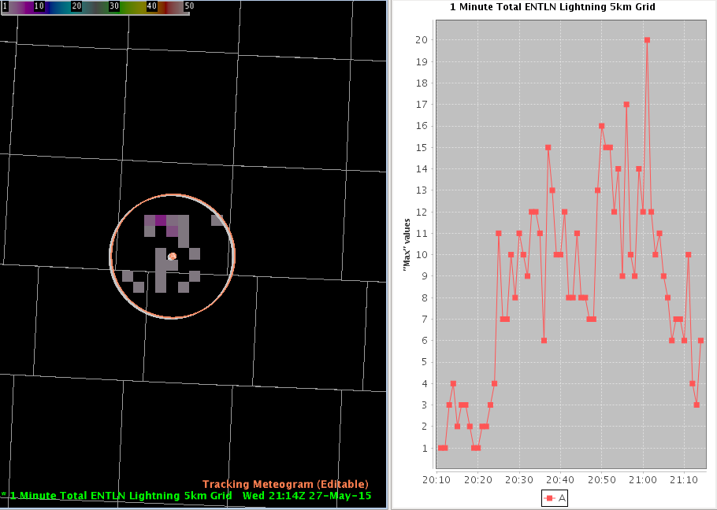Click the data point at value 16 near 20:50

602,126
